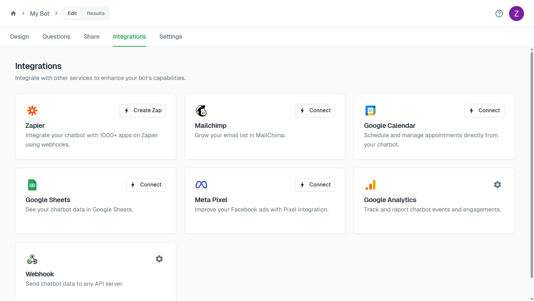534x301 pixels.
Task: Connect the Mailchimp integration
Action: coord(315,111)
